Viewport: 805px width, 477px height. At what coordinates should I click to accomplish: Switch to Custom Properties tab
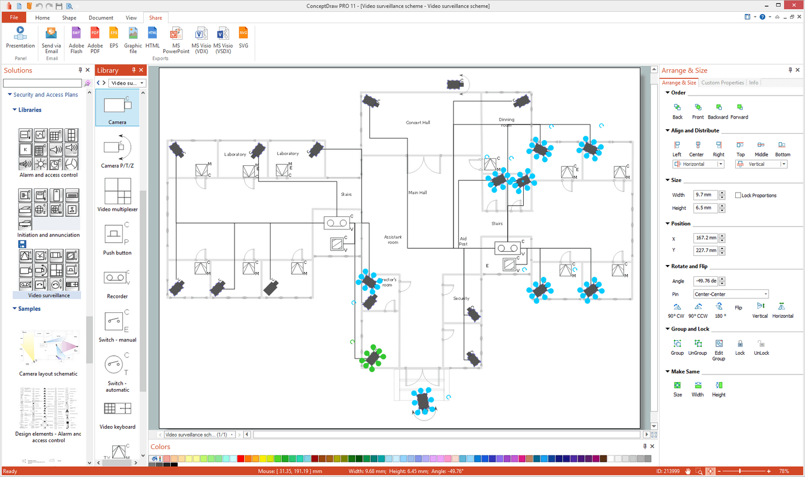coord(722,83)
